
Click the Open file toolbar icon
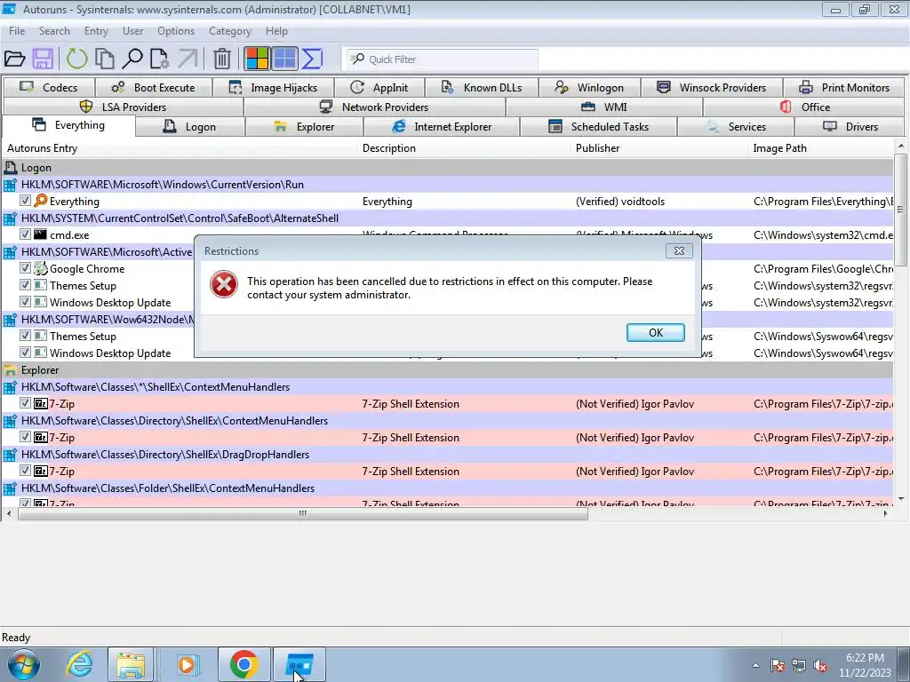click(14, 59)
